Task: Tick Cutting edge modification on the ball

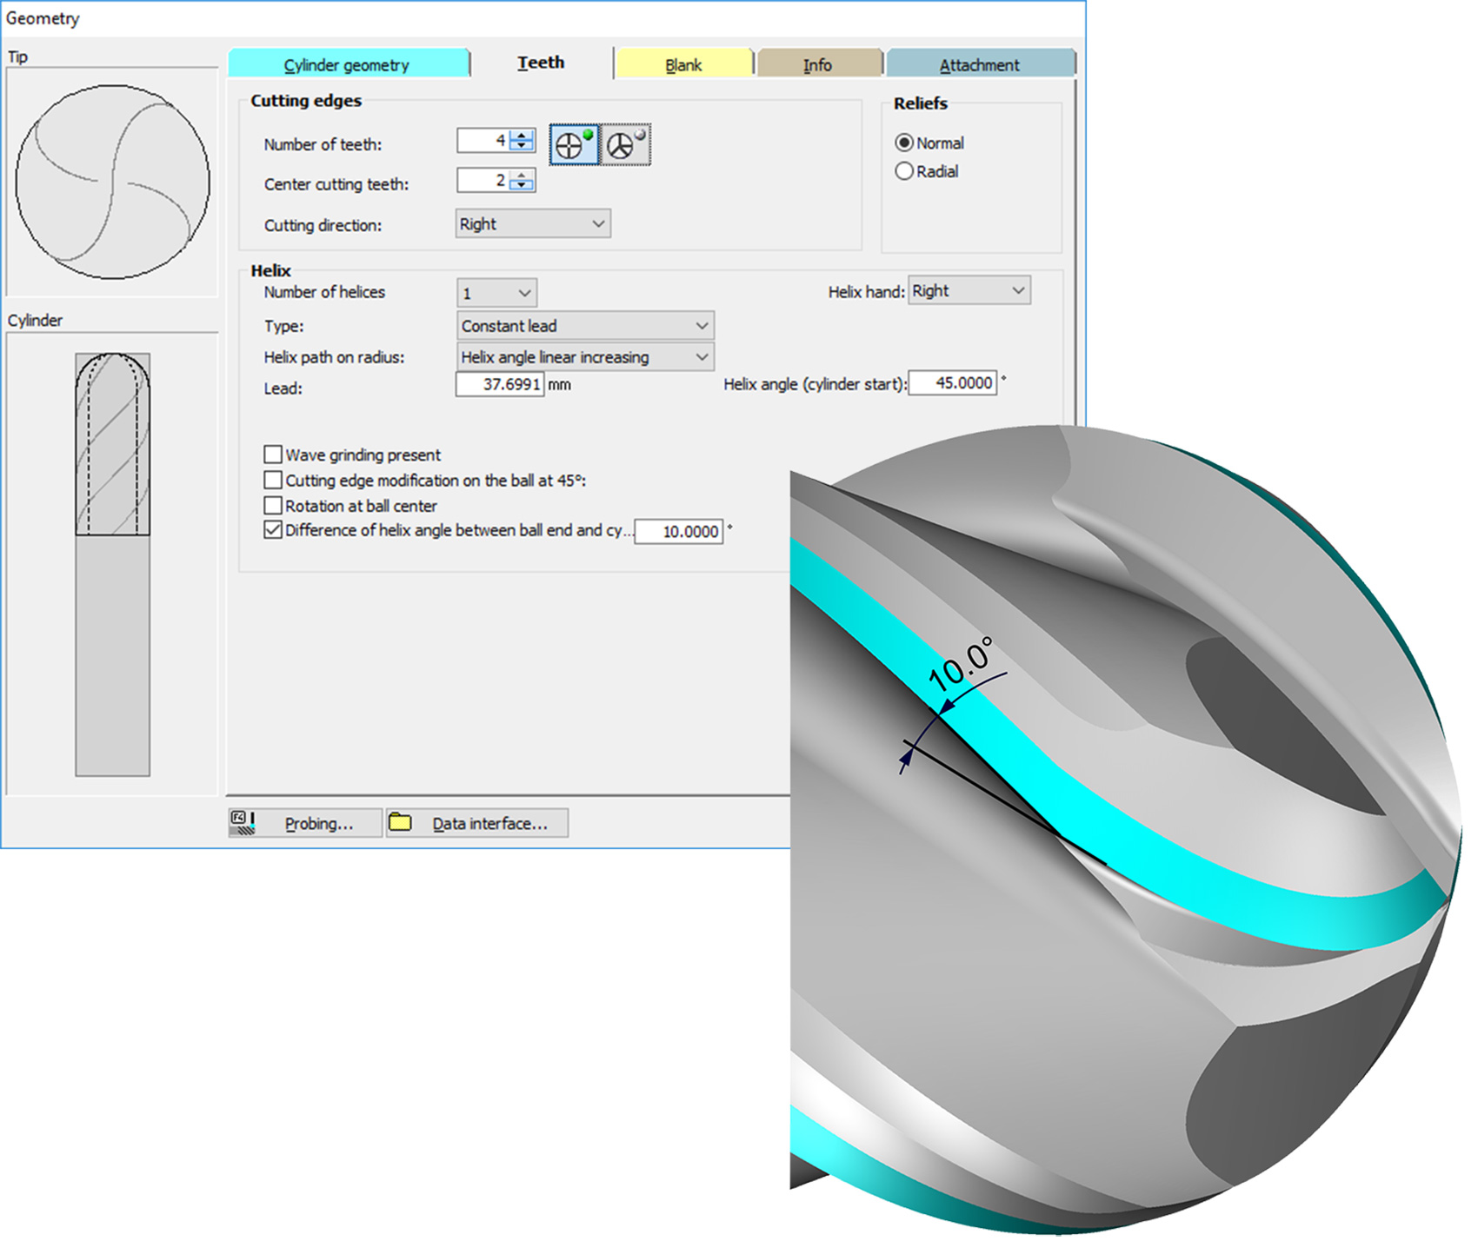Action: (273, 481)
